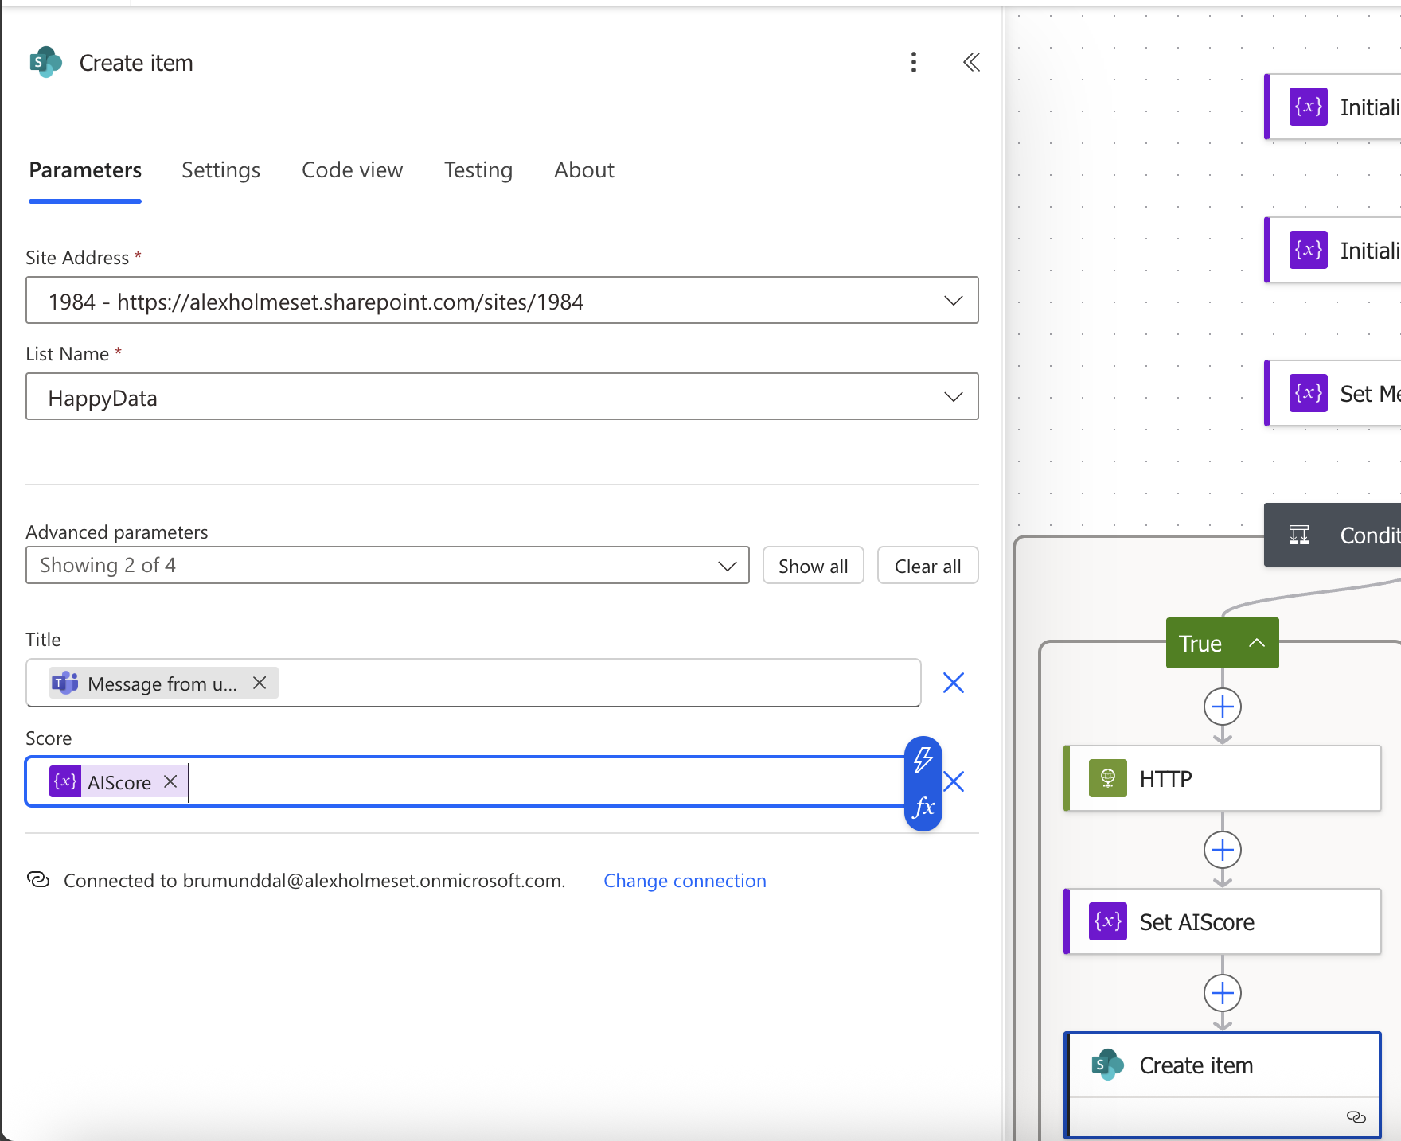
Task: Open the three-dot more options menu
Action: pos(913,62)
